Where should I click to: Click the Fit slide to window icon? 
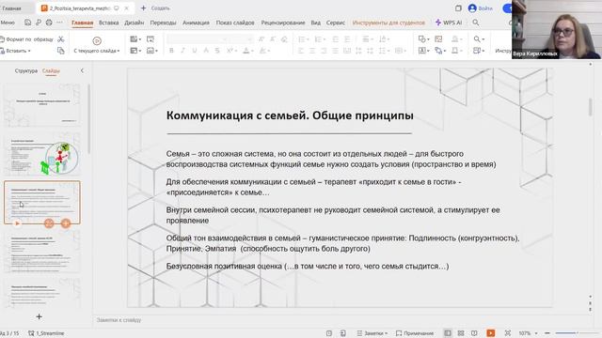coord(508,333)
